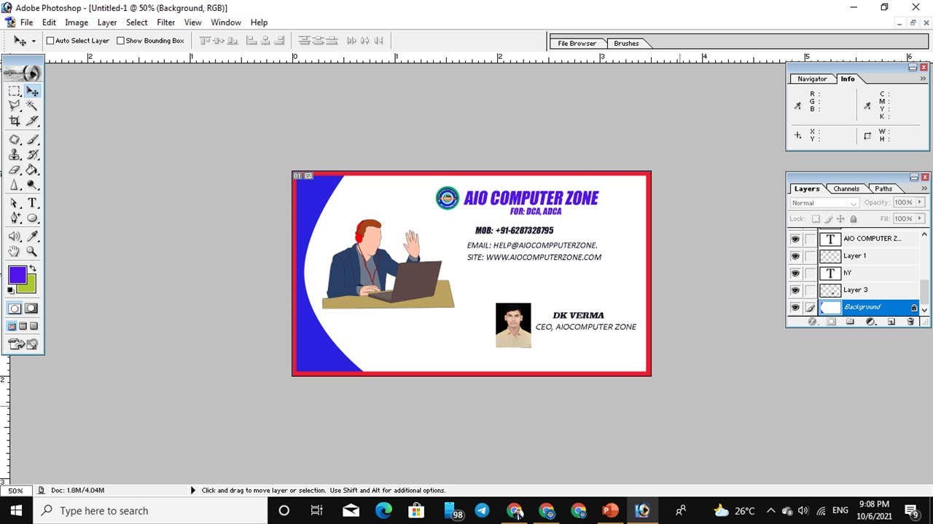The image size is (933, 524).
Task: Select the Brush tool
Action: (32, 140)
